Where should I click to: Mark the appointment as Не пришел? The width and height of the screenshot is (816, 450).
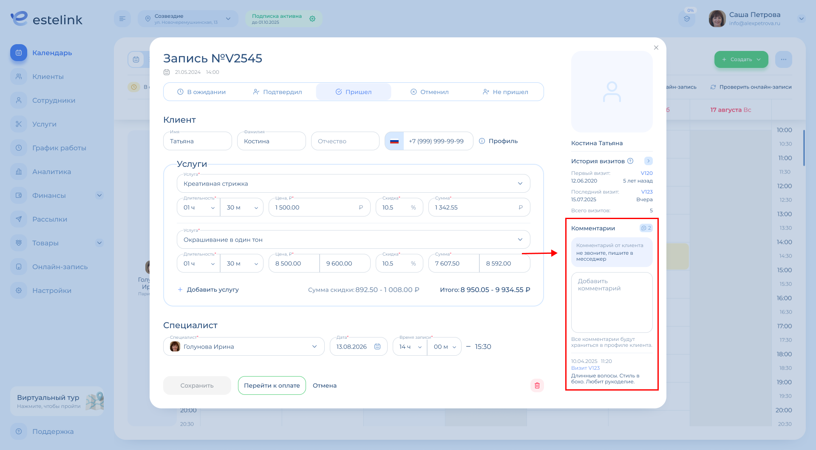(x=505, y=92)
